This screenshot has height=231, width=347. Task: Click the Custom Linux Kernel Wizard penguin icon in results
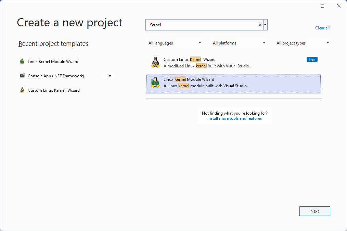point(155,62)
